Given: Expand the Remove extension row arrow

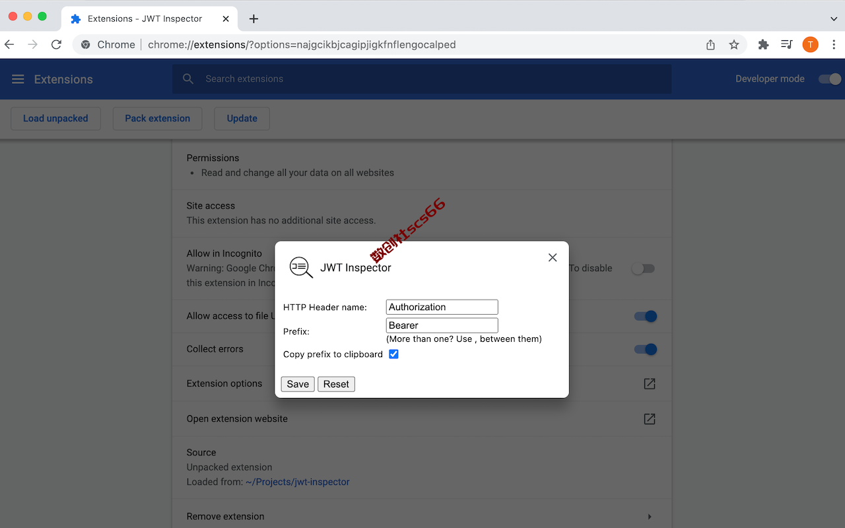Looking at the screenshot, I should 650,517.
